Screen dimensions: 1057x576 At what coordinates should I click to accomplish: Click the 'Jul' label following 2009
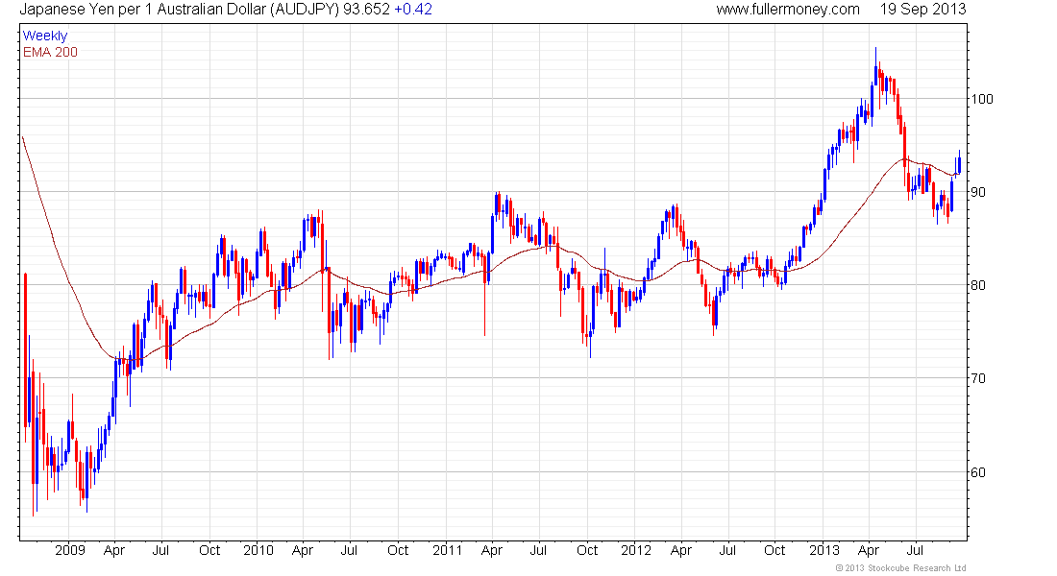coord(160,550)
